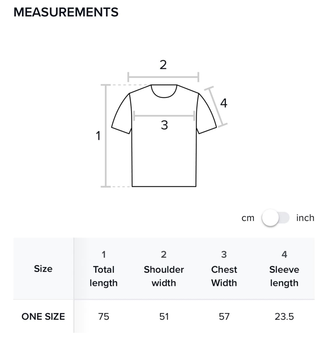Screen dimensions: 328x338
Task: Click the 'cm' unit label
Action: pos(248,218)
